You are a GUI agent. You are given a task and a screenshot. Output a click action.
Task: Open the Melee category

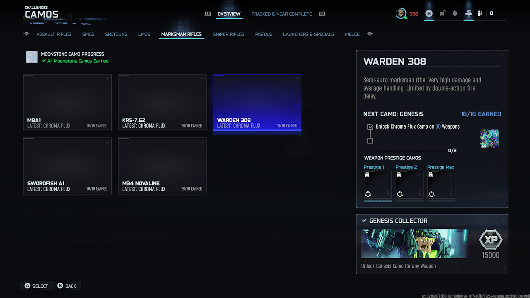coord(352,34)
